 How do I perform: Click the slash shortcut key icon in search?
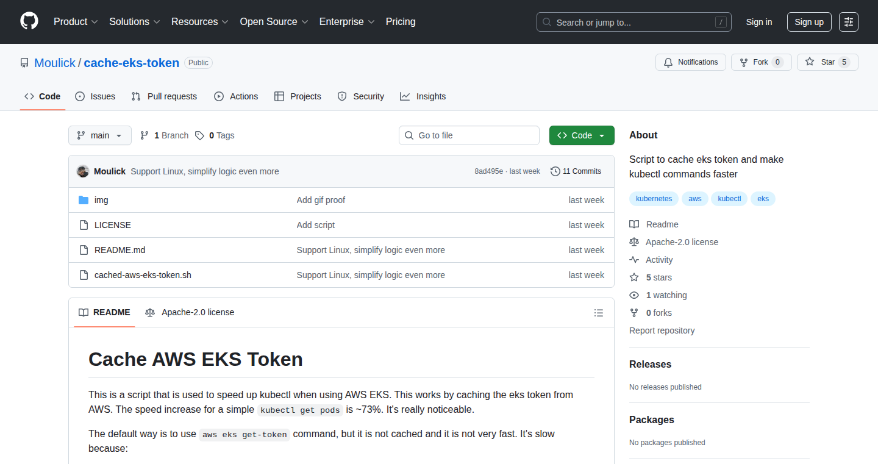tap(721, 23)
